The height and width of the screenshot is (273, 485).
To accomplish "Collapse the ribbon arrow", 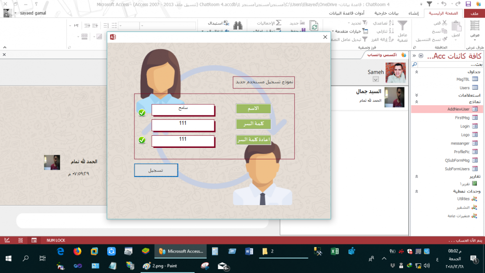I will coord(5,48).
